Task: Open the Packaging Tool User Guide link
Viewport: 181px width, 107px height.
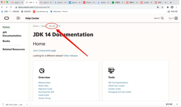Action: click(120, 92)
